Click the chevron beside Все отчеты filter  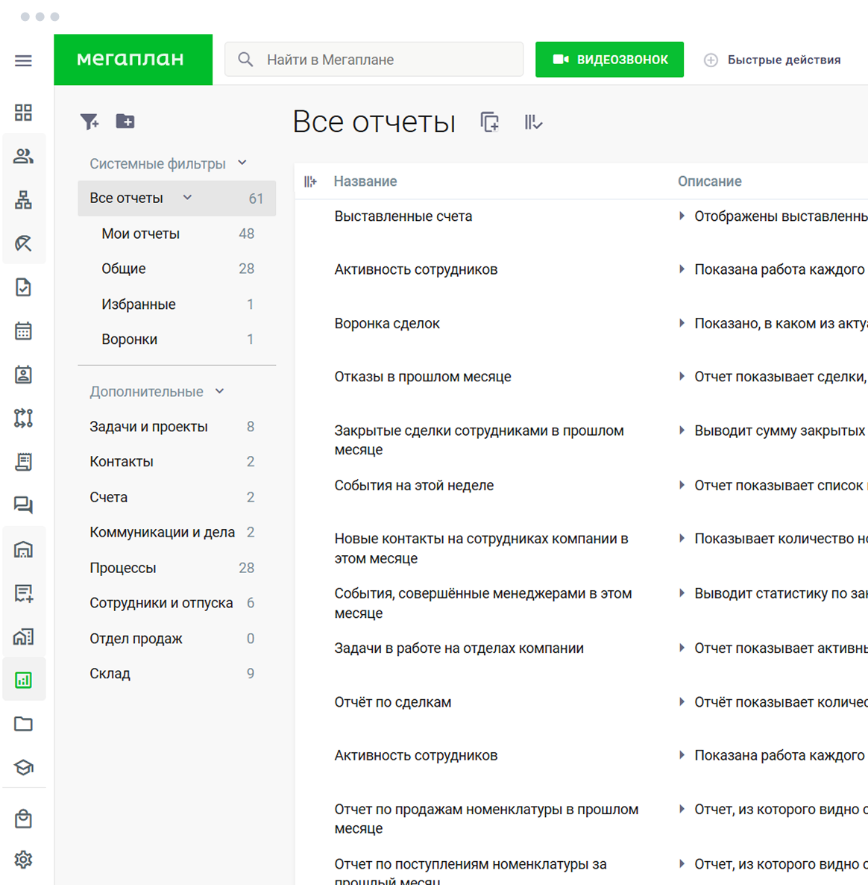[x=187, y=197]
